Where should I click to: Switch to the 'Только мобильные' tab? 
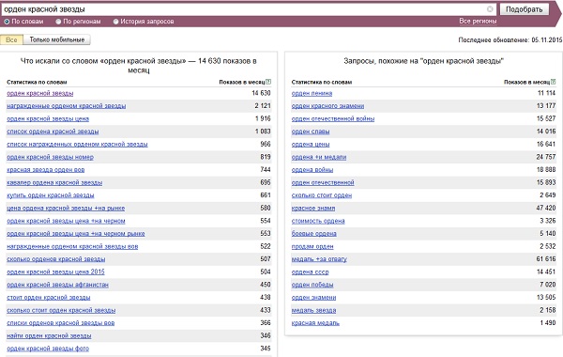pyautogui.click(x=56, y=39)
